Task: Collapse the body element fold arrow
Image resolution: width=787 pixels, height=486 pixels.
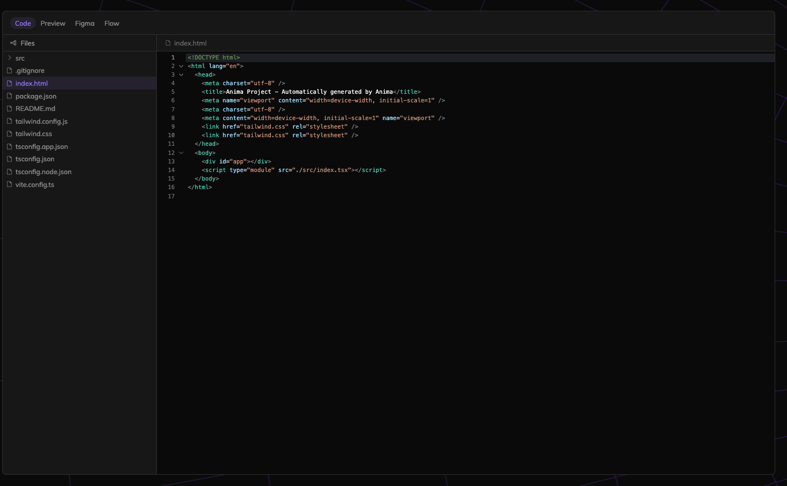Action: [181, 153]
